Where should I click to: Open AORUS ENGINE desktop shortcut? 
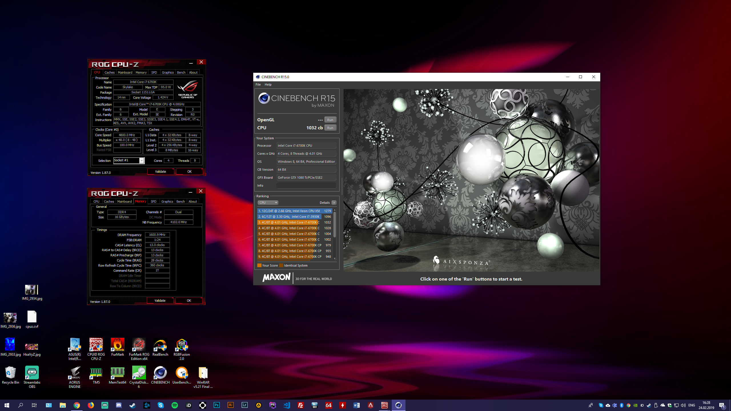[x=75, y=377]
